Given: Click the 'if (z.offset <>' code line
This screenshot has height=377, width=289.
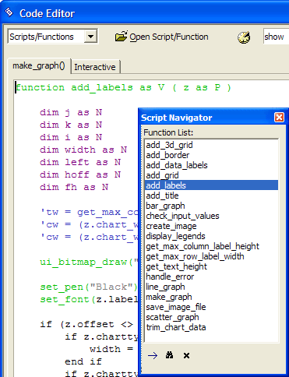Looking at the screenshot, I should point(86,325).
